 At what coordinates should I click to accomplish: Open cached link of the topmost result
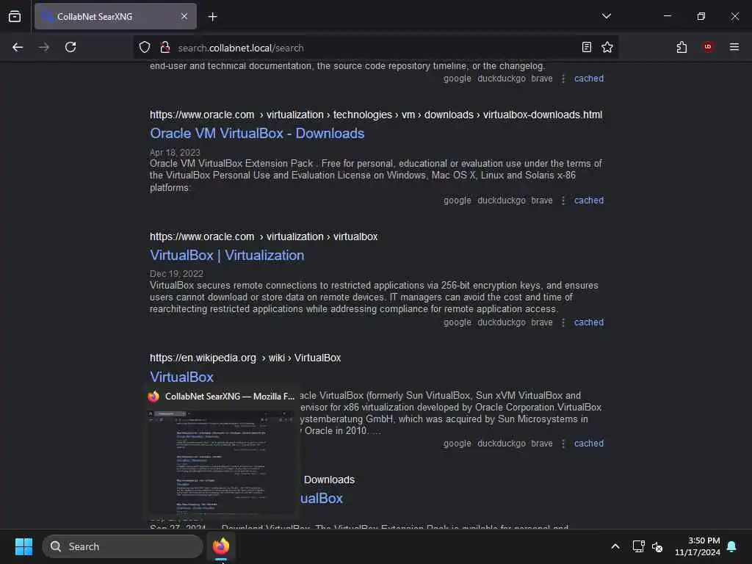click(589, 78)
